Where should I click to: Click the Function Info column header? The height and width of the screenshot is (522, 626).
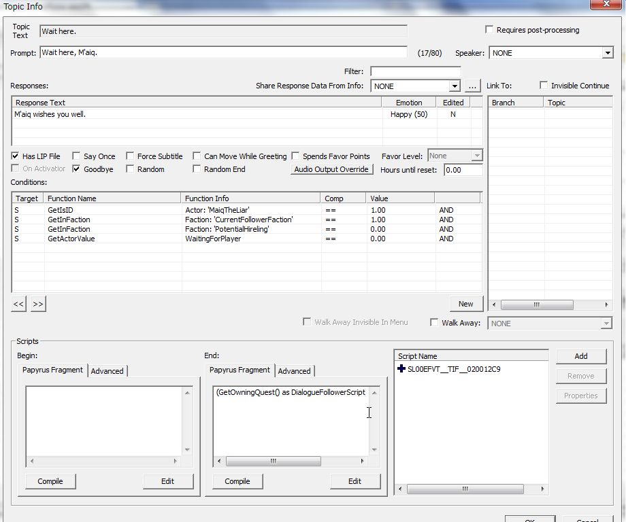click(x=251, y=198)
